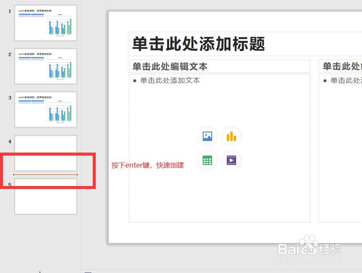This screenshot has width=362, height=273.
Task: Click the insert video icon in placeholder
Action: click(x=231, y=160)
